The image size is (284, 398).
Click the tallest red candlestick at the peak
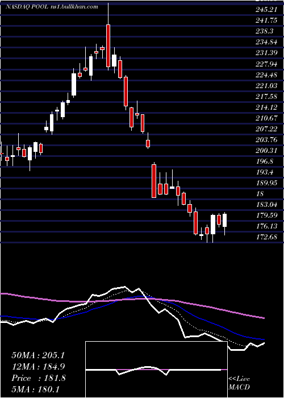[108, 45]
